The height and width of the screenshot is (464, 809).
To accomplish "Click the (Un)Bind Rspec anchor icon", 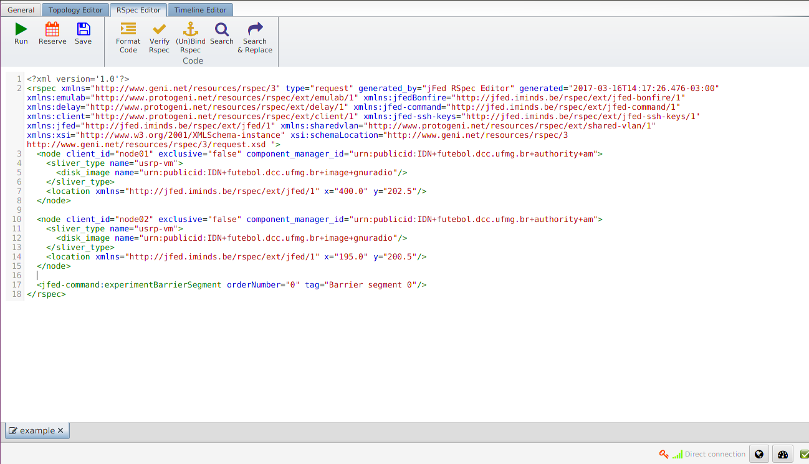I will (190, 29).
